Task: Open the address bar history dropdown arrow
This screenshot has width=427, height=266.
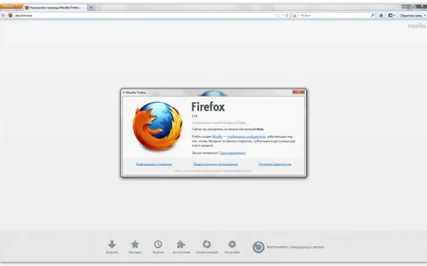Action: tap(283, 16)
